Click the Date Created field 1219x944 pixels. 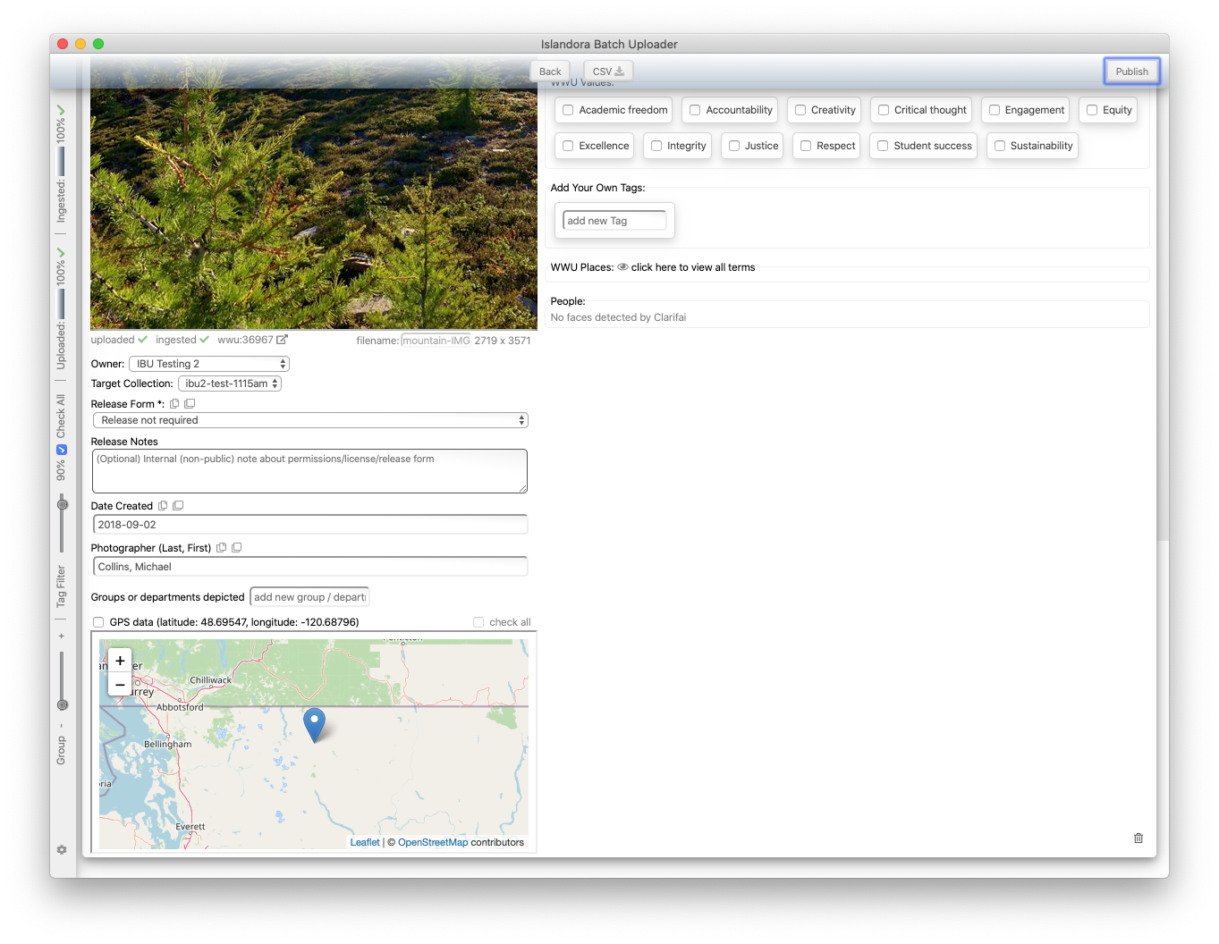[310, 525]
